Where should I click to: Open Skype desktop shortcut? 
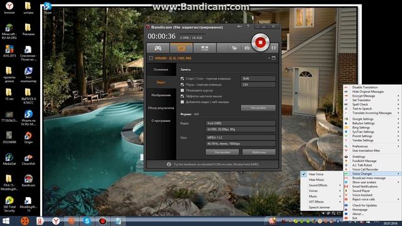tap(48, 8)
